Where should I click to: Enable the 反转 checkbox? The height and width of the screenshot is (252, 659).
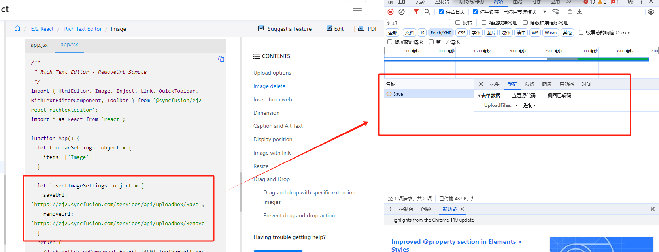(458, 22)
